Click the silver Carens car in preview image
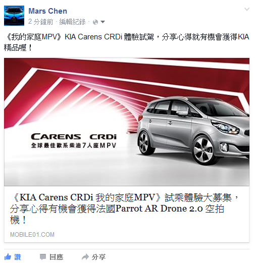The image size is (255, 263). (193, 130)
